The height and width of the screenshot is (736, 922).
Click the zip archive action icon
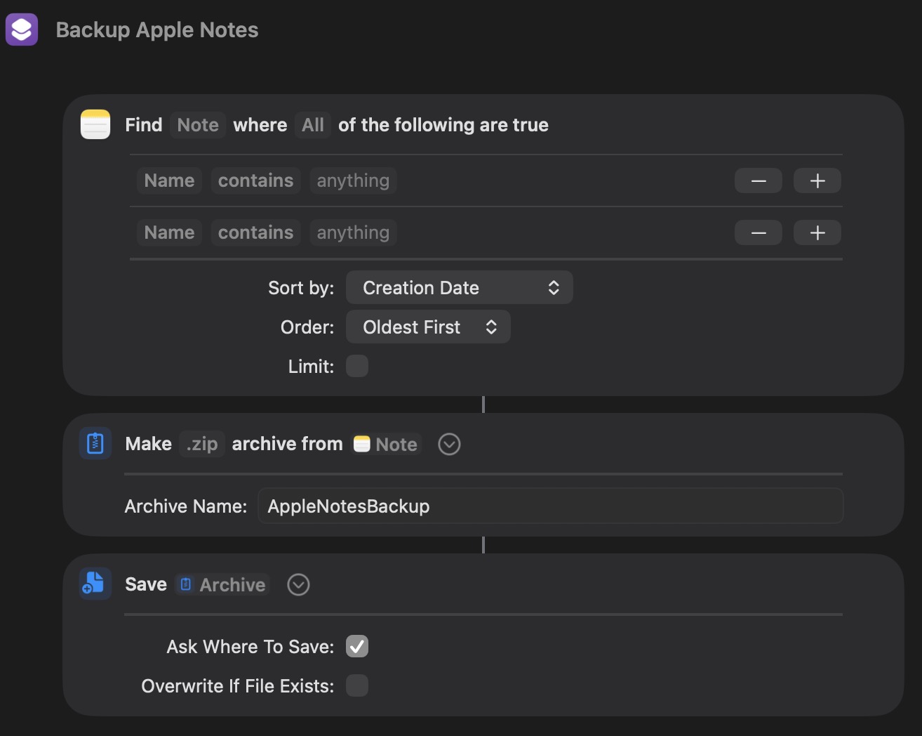tap(95, 444)
